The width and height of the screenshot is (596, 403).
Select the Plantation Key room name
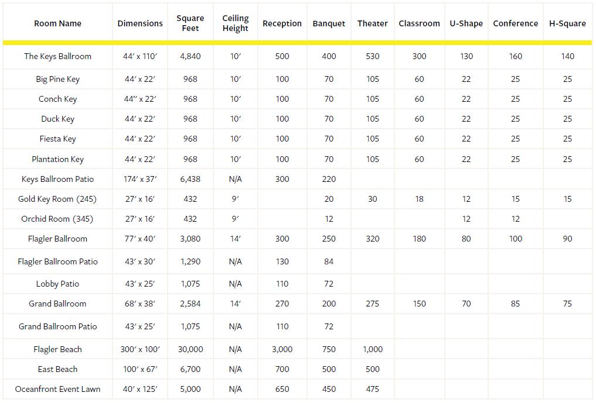tap(58, 159)
